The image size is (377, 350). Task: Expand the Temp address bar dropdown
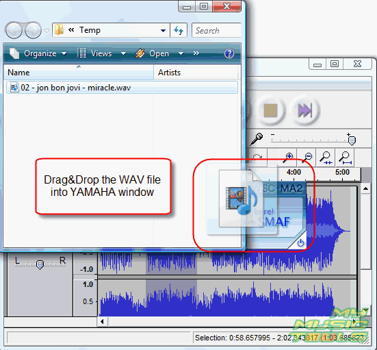coord(163,30)
